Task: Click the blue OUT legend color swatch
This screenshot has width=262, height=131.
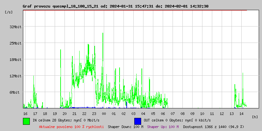Action: pyautogui.click(x=138, y=121)
